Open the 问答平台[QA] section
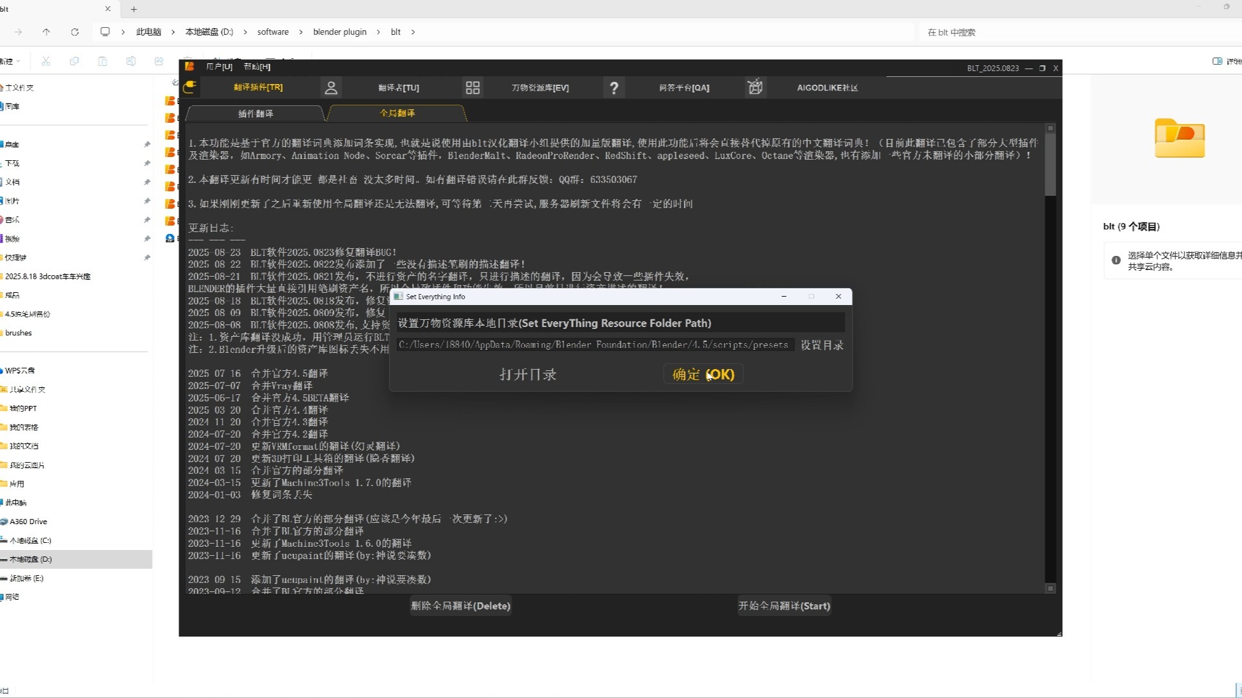 (684, 87)
